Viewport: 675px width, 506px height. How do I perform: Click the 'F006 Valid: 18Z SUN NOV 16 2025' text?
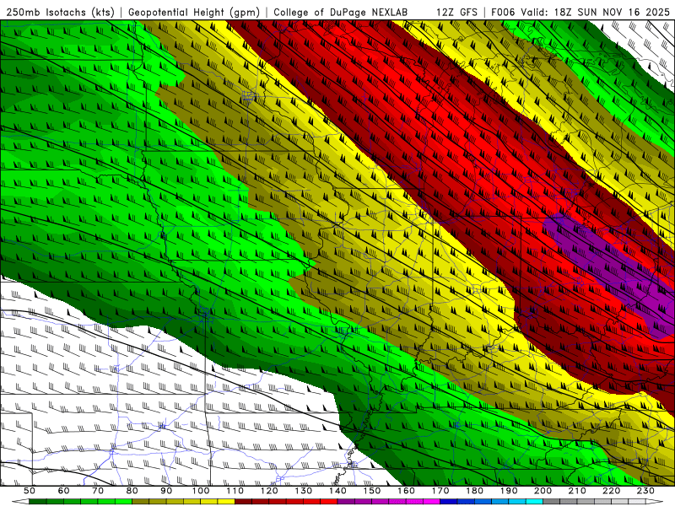point(580,12)
